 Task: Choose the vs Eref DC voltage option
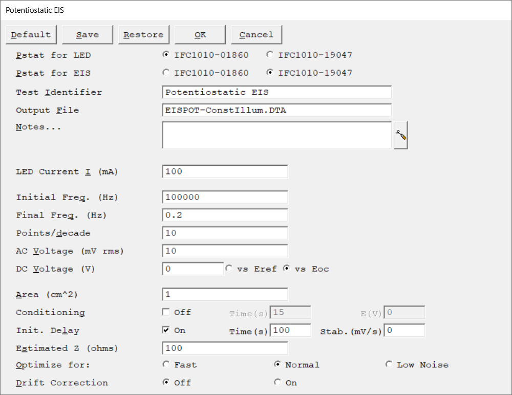pos(229,269)
